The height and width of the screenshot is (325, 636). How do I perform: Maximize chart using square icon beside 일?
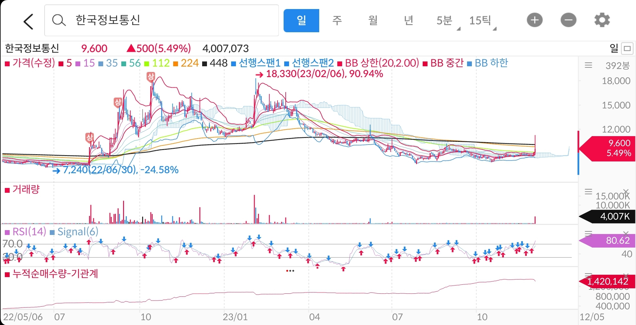(627, 48)
